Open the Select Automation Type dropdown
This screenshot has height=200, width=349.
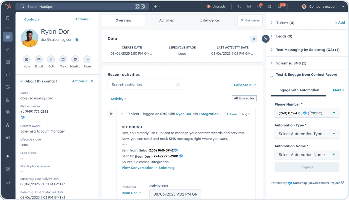[307, 133]
